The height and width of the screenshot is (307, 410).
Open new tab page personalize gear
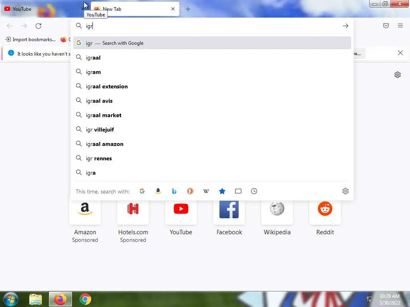pyautogui.click(x=398, y=75)
